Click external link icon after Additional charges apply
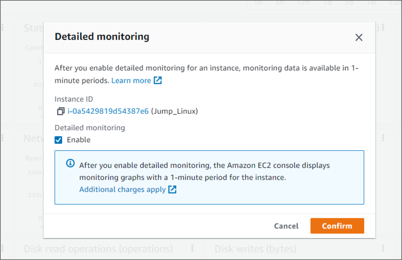This screenshot has width=402, height=260. [172, 189]
